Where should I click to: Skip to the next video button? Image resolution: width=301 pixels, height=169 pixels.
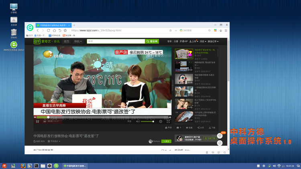tap(45, 121)
